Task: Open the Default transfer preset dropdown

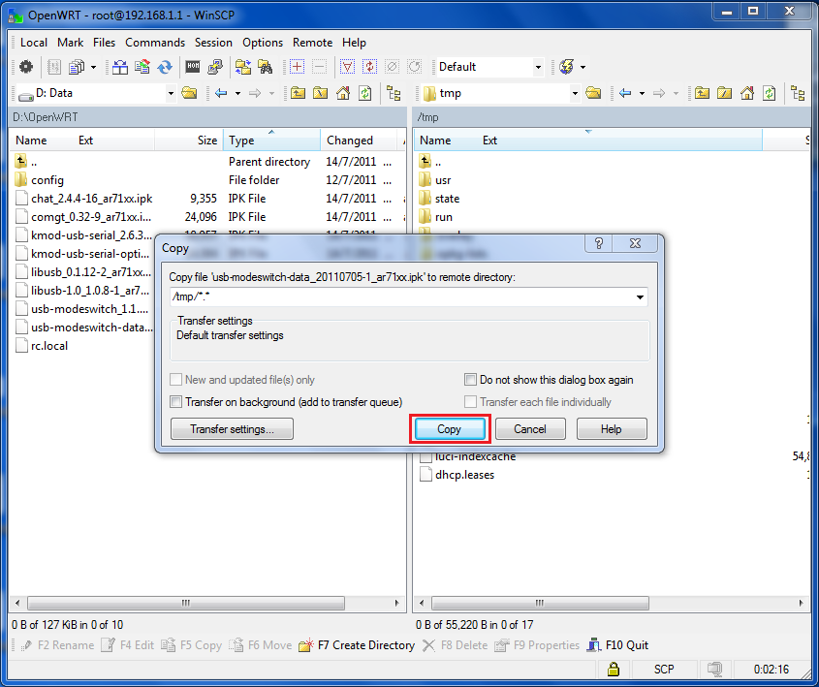Action: click(538, 67)
